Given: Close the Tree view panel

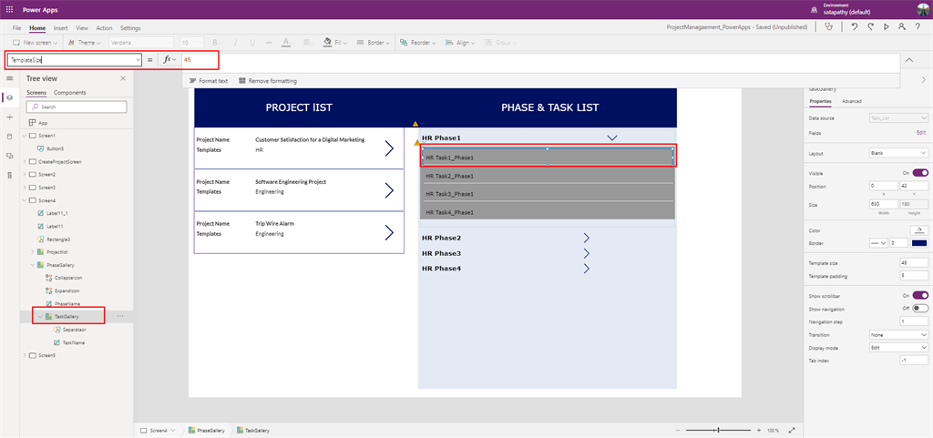Looking at the screenshot, I should pos(123,78).
